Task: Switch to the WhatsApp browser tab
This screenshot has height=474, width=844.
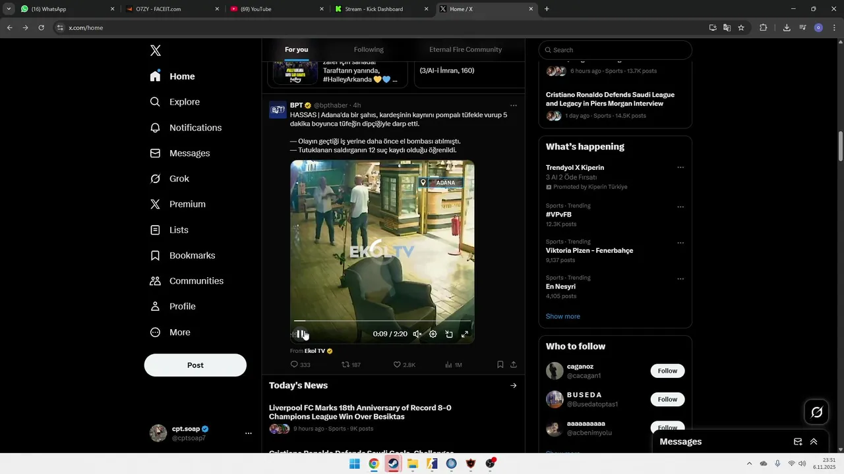Action: click(66, 9)
